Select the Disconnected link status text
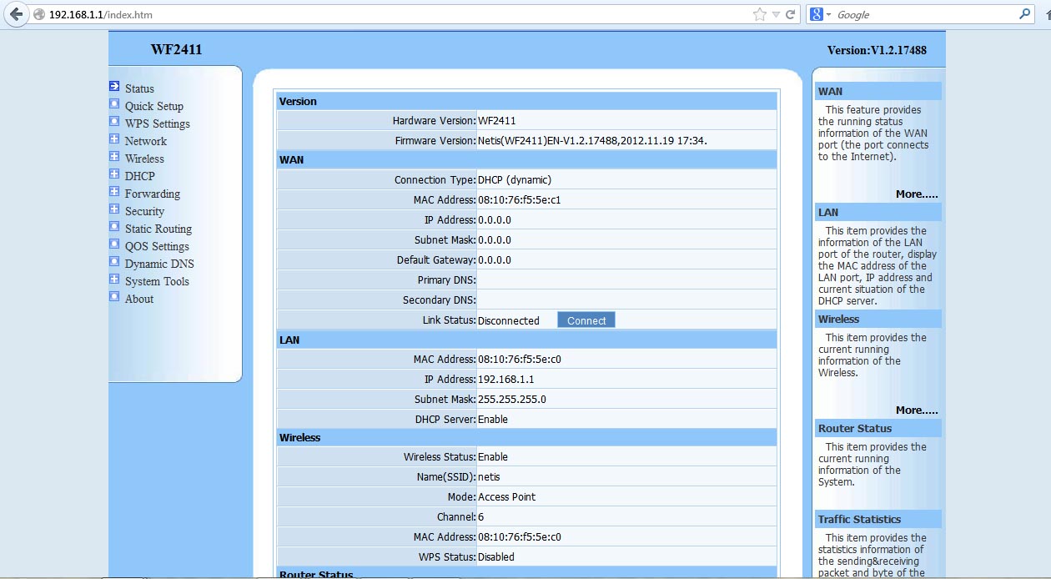 509,320
